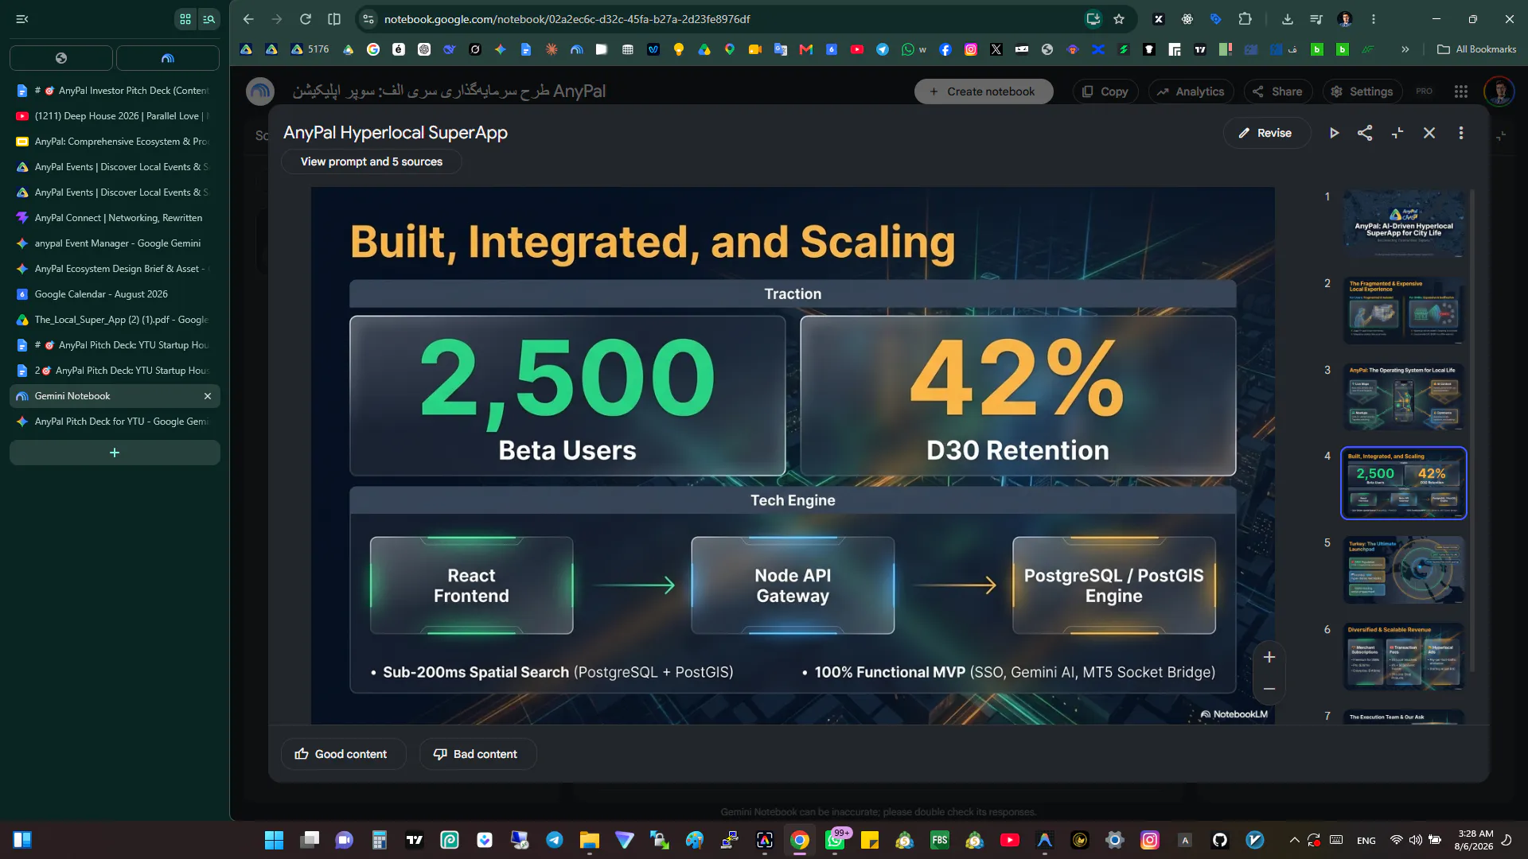Collapse the slide deck viewer
1528x859 pixels.
pyautogui.click(x=1397, y=133)
